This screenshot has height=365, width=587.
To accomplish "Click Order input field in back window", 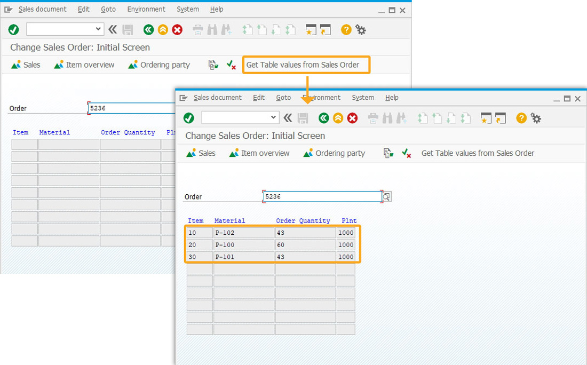I will click(x=132, y=108).
